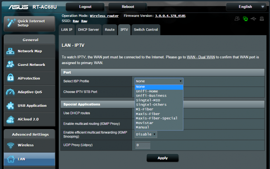The height and width of the screenshot is (169, 270).
Task: Choose Manual ISP profile
Action: 159,127
